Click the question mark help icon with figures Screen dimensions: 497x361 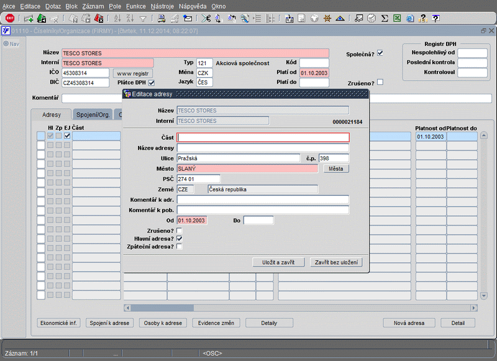[x=423, y=19]
